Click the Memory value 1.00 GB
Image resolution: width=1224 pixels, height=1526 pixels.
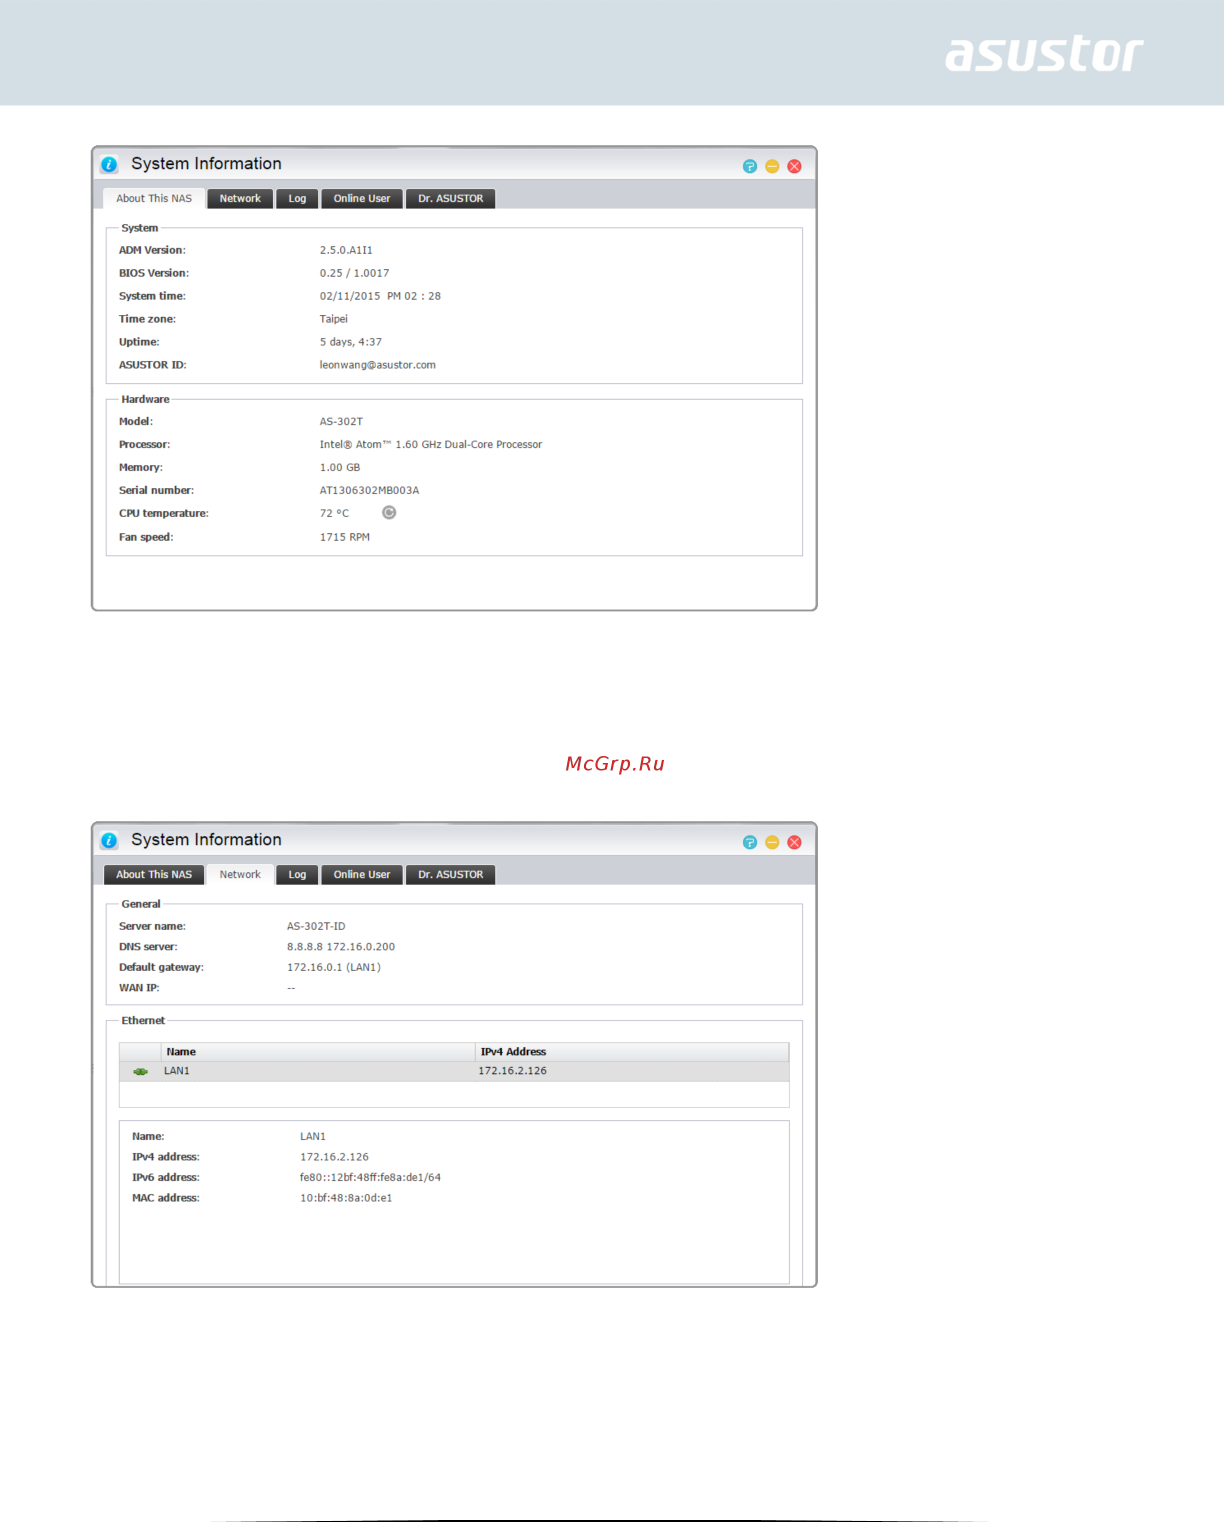click(340, 468)
